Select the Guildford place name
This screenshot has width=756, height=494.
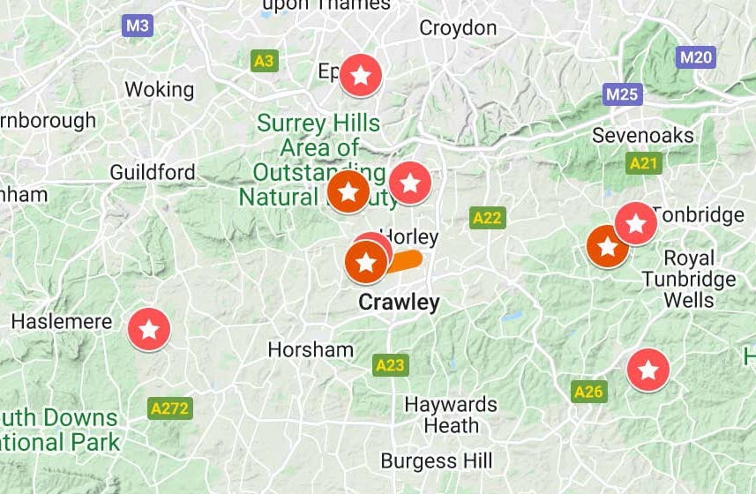tap(153, 172)
